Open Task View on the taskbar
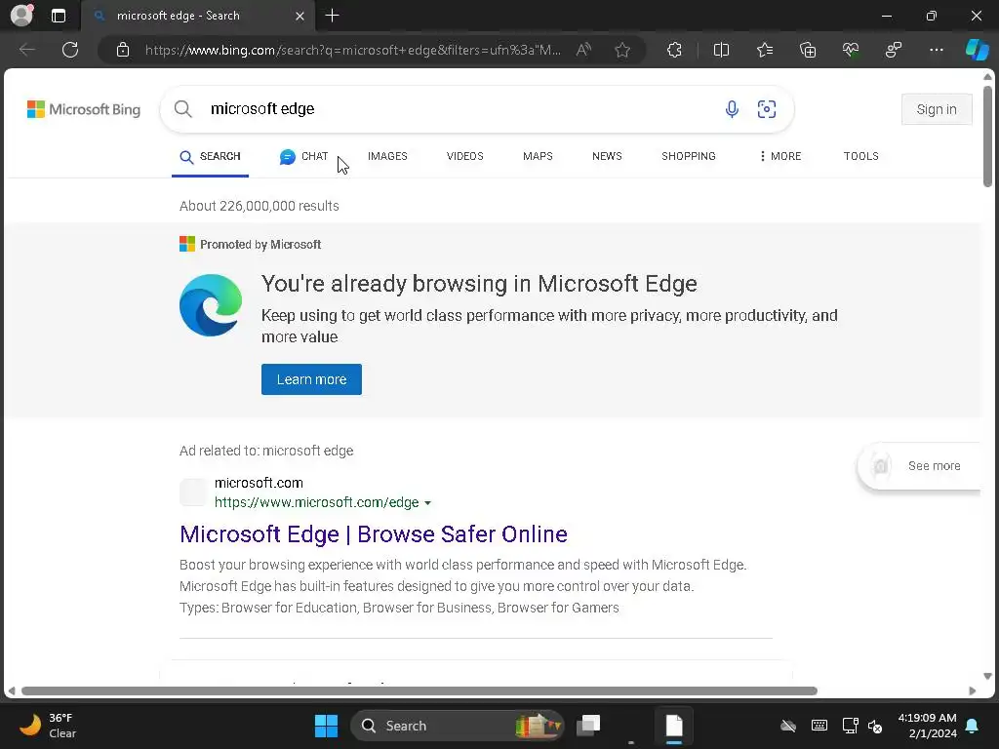The height and width of the screenshot is (749, 999). 588,726
